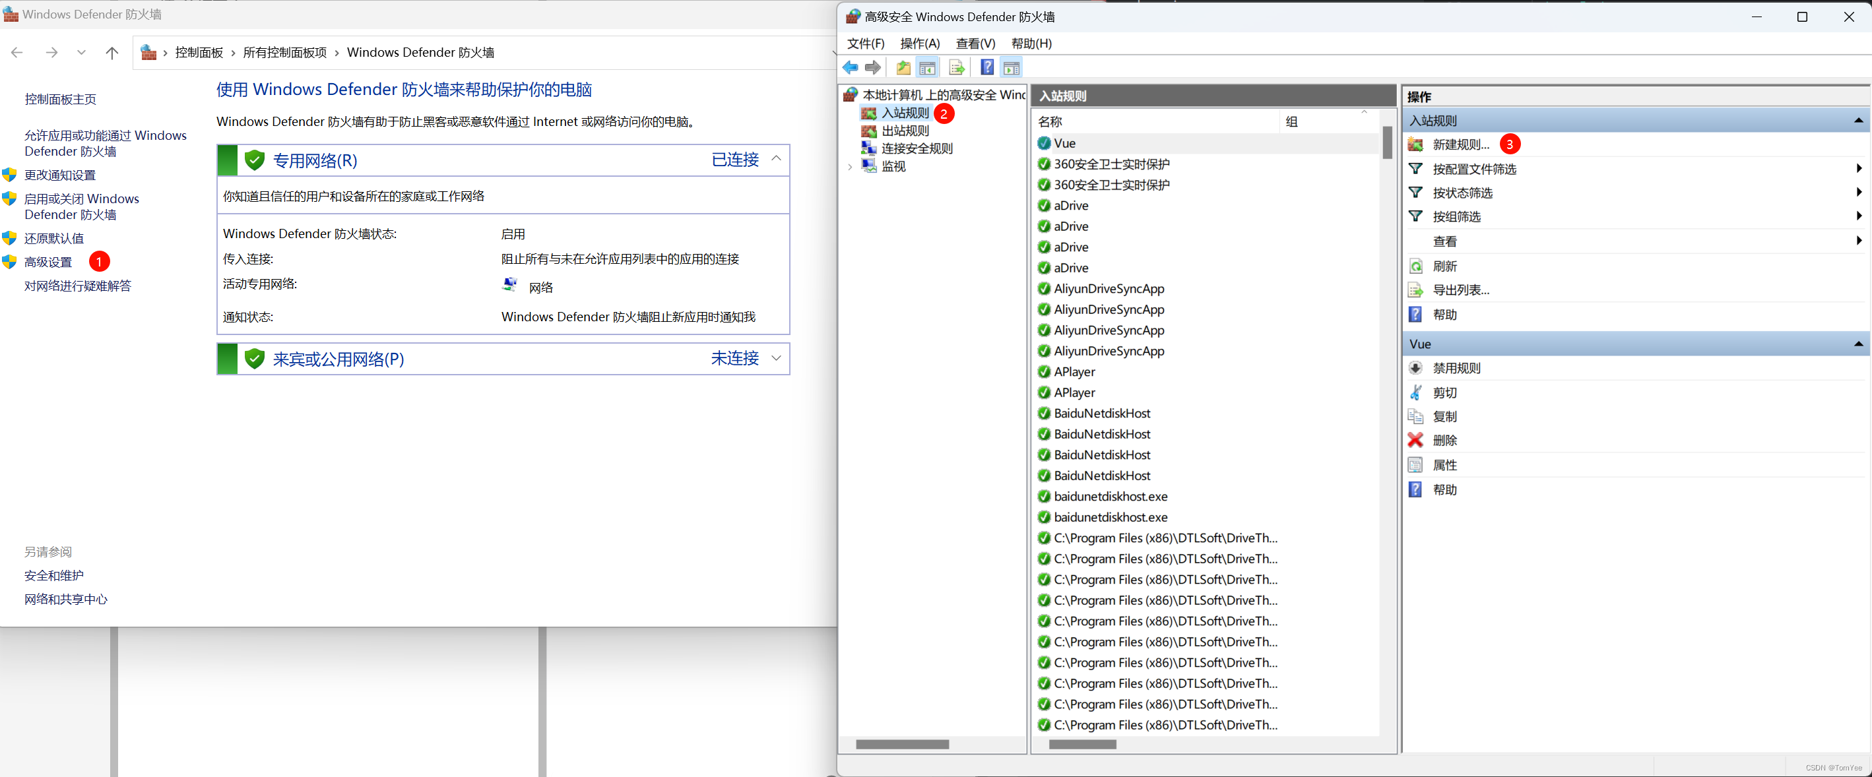Select 连接安全规则 in the console tree

[x=917, y=149]
